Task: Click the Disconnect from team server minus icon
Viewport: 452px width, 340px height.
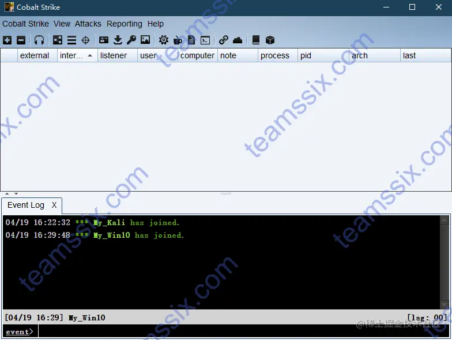Action: pyautogui.click(x=21, y=40)
